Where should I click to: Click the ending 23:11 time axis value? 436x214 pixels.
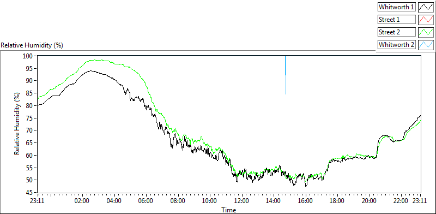[x=419, y=200]
